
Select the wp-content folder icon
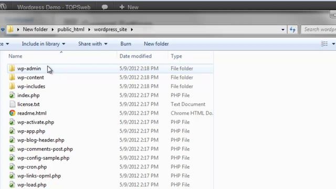(12, 77)
